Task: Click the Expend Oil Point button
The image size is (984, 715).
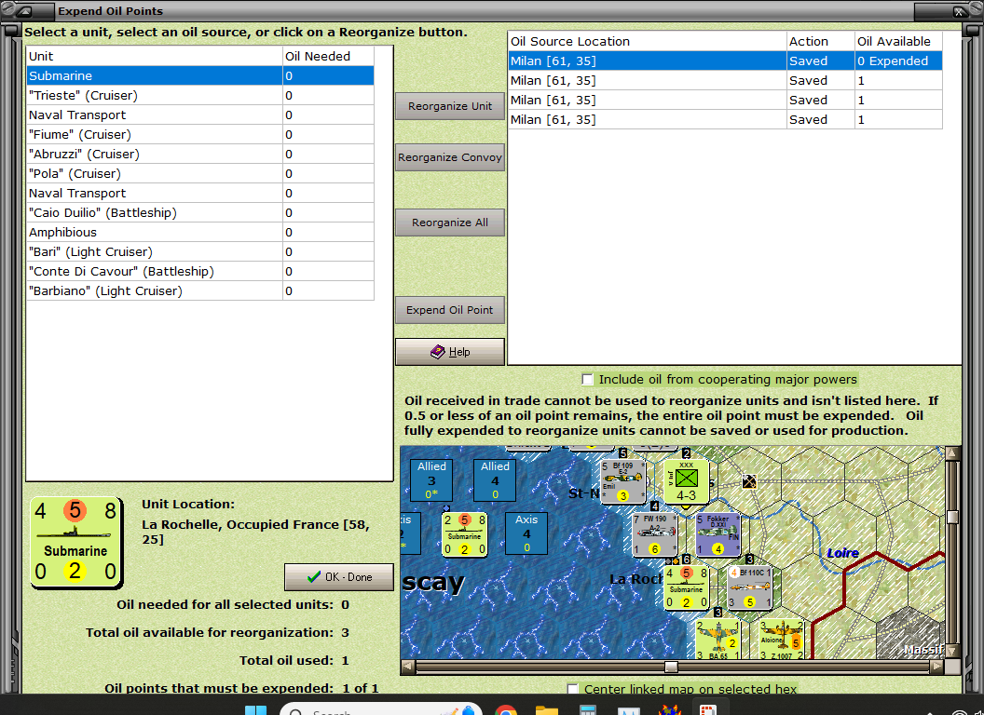Action: click(x=450, y=310)
